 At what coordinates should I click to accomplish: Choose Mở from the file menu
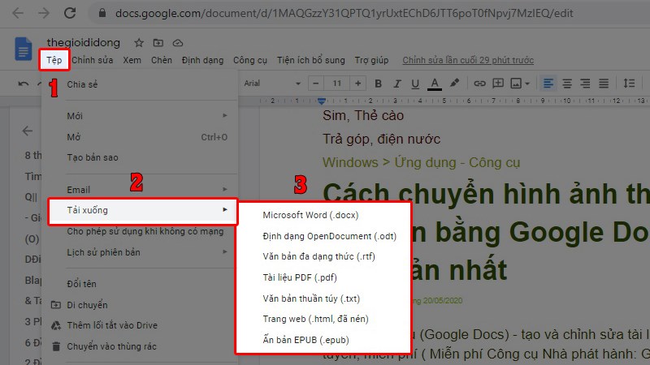(140, 137)
